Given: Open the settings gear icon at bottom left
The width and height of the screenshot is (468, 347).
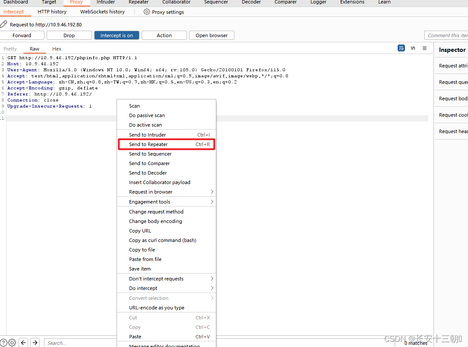Looking at the screenshot, I should (x=12, y=342).
